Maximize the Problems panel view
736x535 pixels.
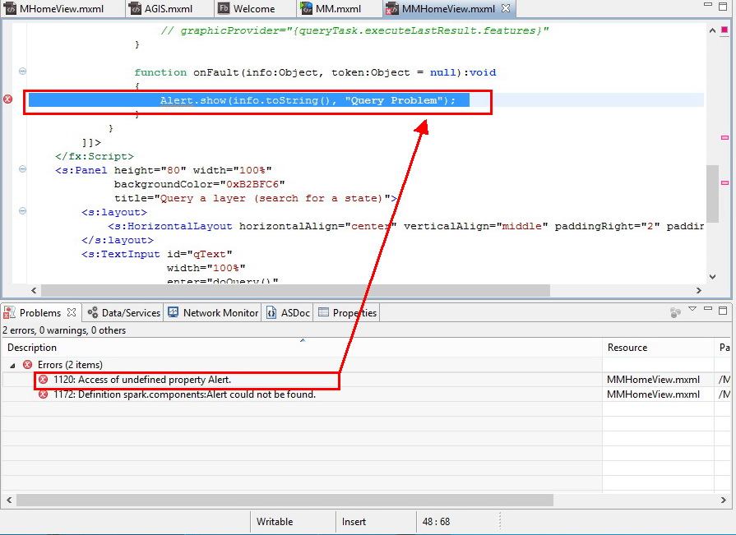point(723,310)
